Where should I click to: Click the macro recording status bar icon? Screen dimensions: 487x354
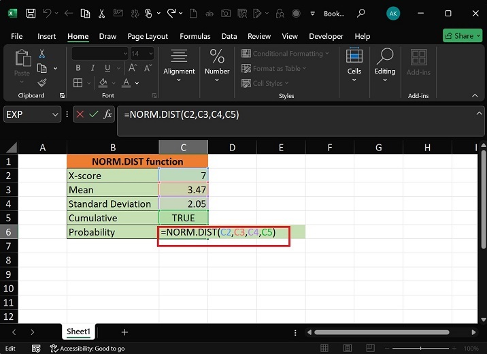click(36, 349)
